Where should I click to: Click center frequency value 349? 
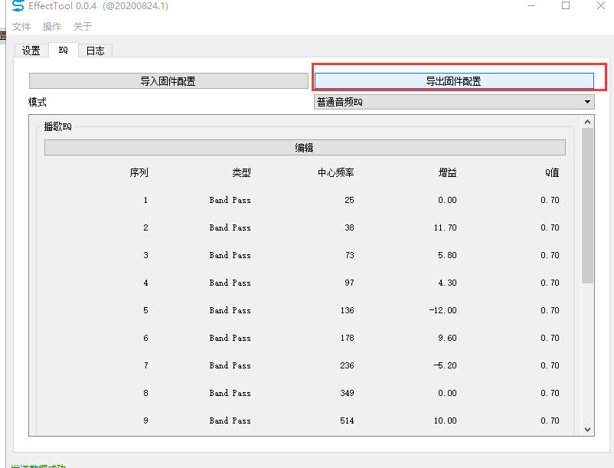348,393
